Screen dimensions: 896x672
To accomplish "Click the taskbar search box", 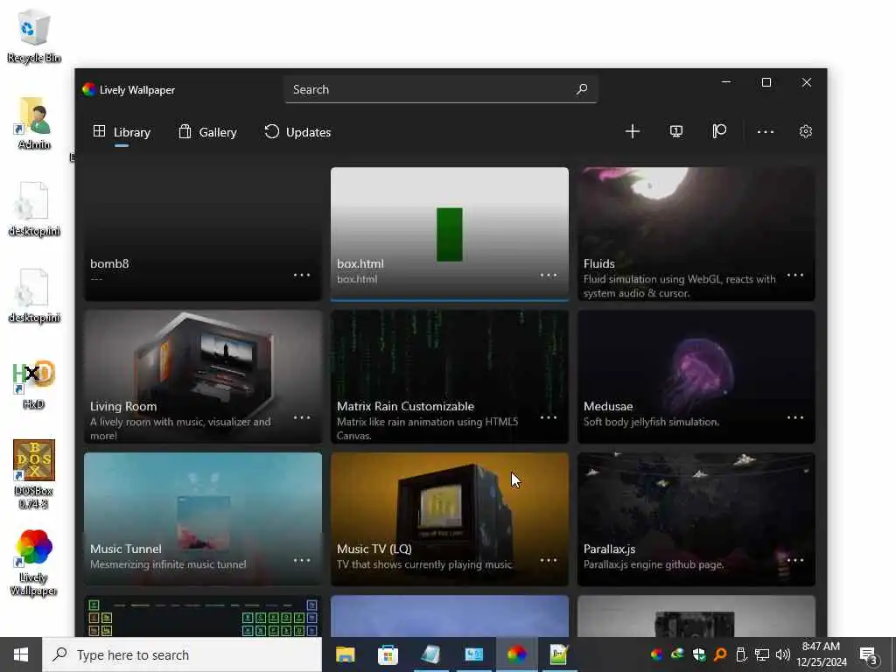I will 182,654.
